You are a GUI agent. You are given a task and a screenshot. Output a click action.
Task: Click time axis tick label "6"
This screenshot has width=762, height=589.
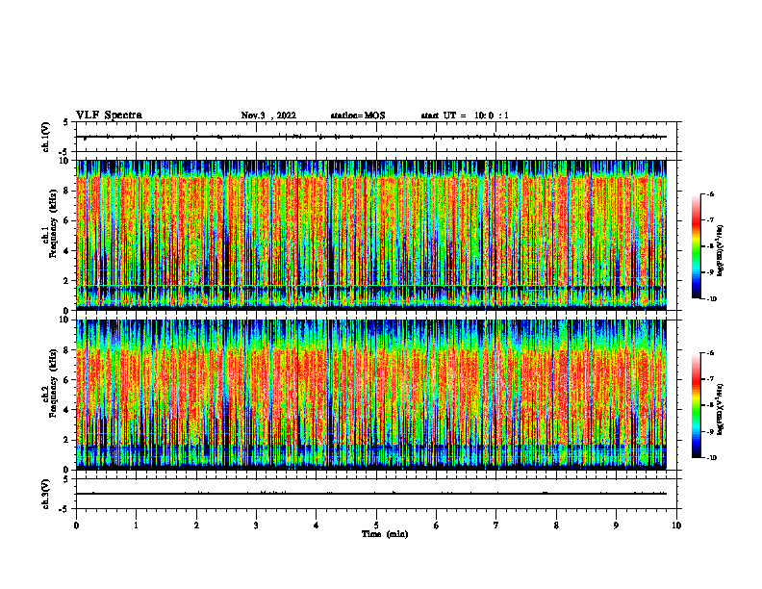(x=437, y=525)
